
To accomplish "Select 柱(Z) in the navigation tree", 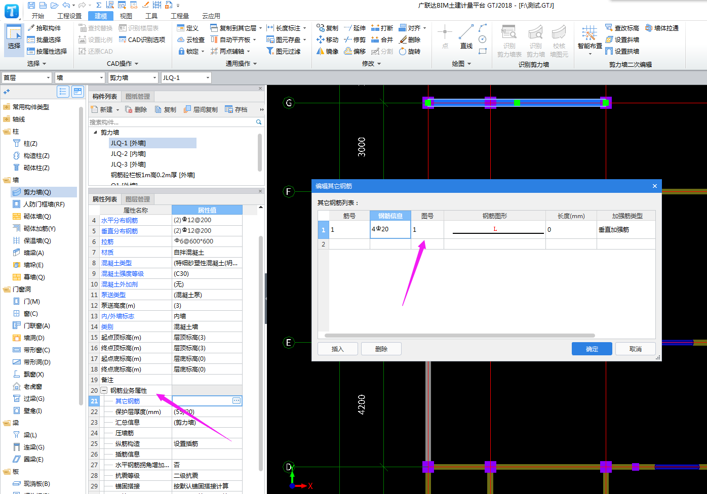I will click(x=30, y=143).
